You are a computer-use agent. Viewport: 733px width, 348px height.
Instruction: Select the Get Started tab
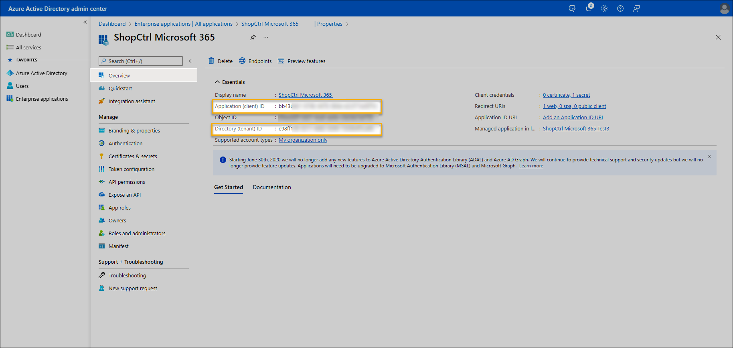(x=229, y=187)
